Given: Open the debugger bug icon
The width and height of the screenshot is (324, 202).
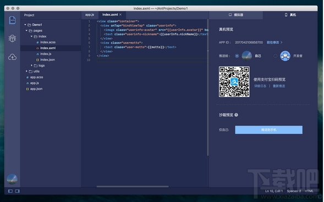Looking at the screenshot, I should [x=13, y=39].
